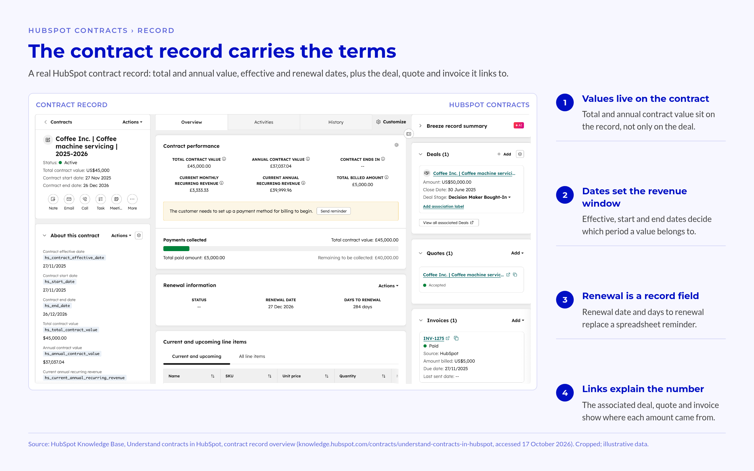754x471 pixels.
Task: Click View all associated Deals
Action: click(449, 223)
